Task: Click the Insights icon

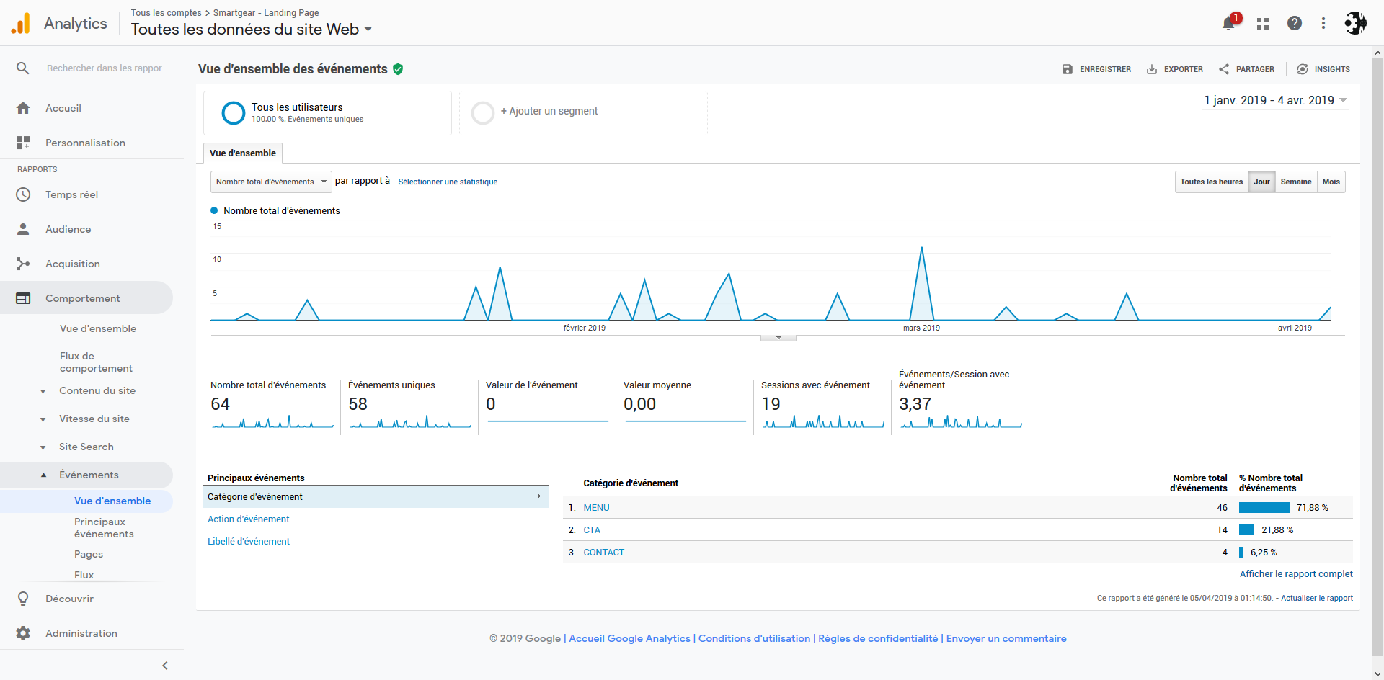Action: [x=1303, y=69]
